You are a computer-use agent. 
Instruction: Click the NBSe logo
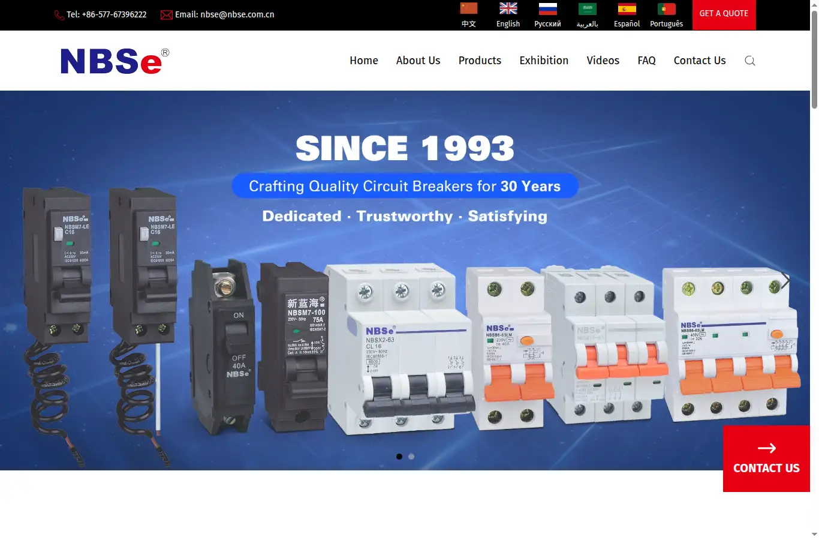pyautogui.click(x=115, y=61)
